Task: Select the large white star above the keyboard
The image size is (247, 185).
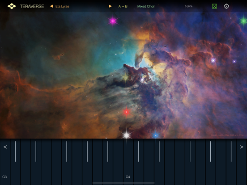Action: (x=126, y=135)
